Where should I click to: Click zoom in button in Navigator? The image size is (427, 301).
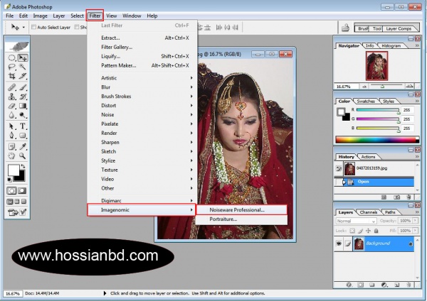[409, 87]
